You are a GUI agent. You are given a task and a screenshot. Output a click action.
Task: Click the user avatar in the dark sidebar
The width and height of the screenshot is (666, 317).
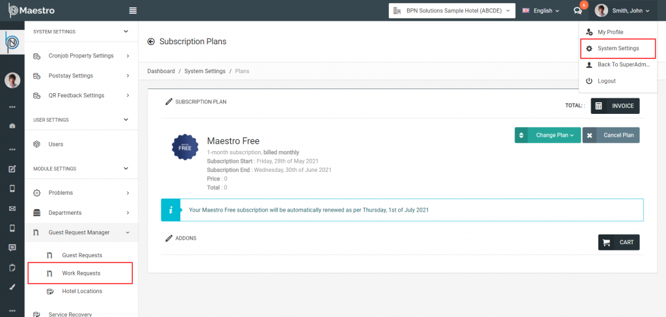(12, 80)
